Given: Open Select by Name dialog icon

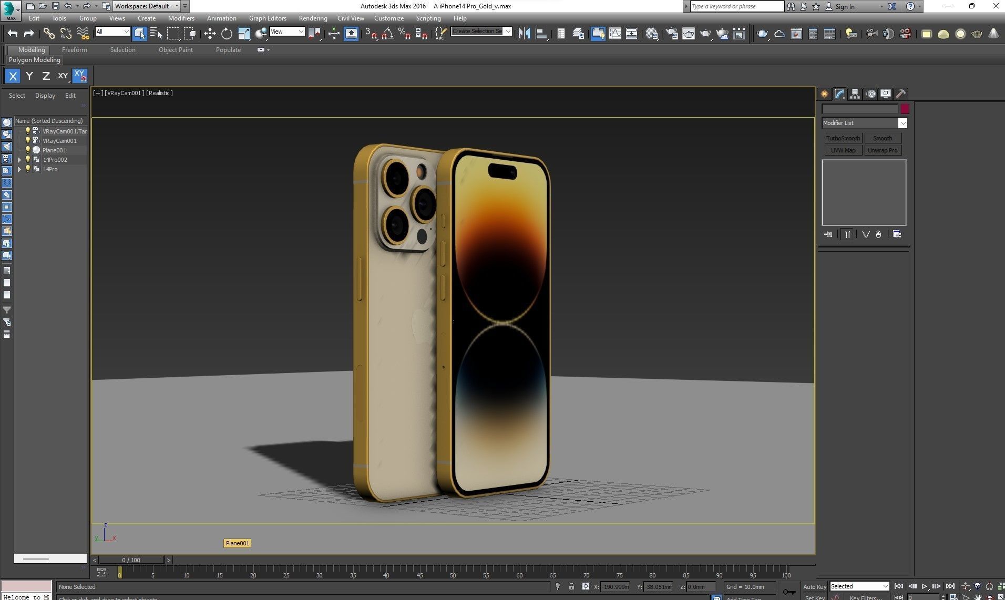Looking at the screenshot, I should click(x=156, y=34).
